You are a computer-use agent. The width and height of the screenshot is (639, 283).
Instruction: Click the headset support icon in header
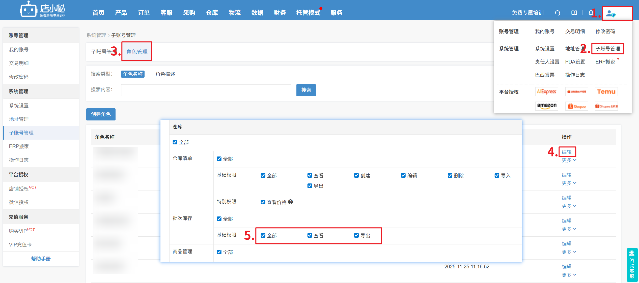pyautogui.click(x=558, y=13)
